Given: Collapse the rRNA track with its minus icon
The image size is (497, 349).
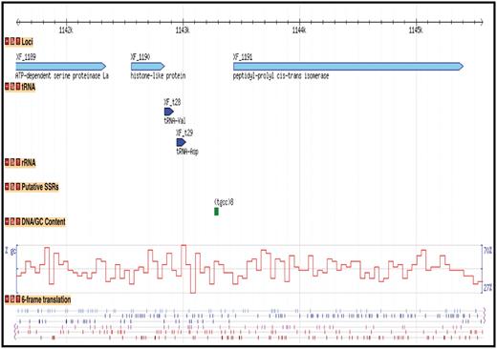Looking at the screenshot, I should (7, 163).
